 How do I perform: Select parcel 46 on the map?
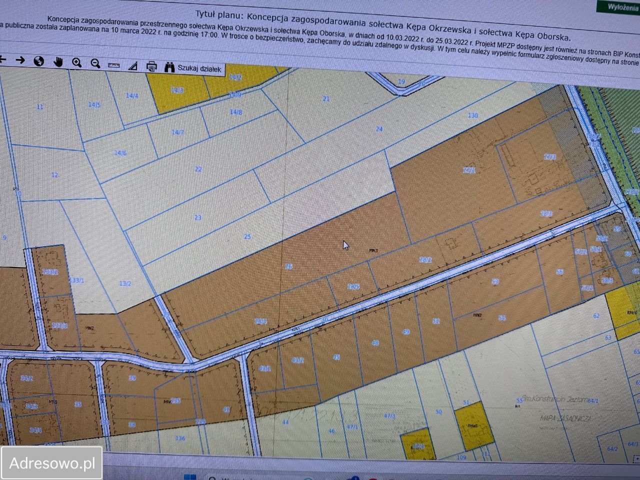(x=331, y=430)
